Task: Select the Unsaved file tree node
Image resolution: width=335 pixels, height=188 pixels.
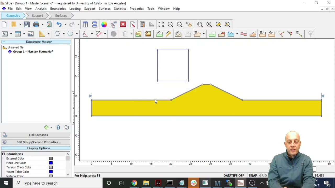Action: 15,48
